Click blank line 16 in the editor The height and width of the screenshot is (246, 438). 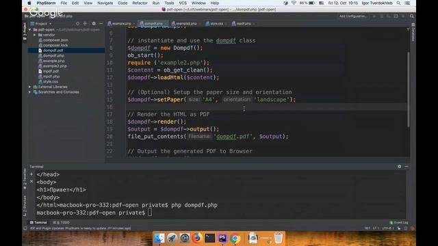pyautogui.click(x=267, y=107)
